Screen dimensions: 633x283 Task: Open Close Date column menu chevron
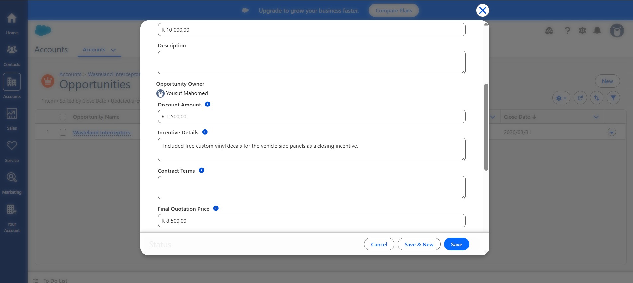pyautogui.click(x=596, y=117)
